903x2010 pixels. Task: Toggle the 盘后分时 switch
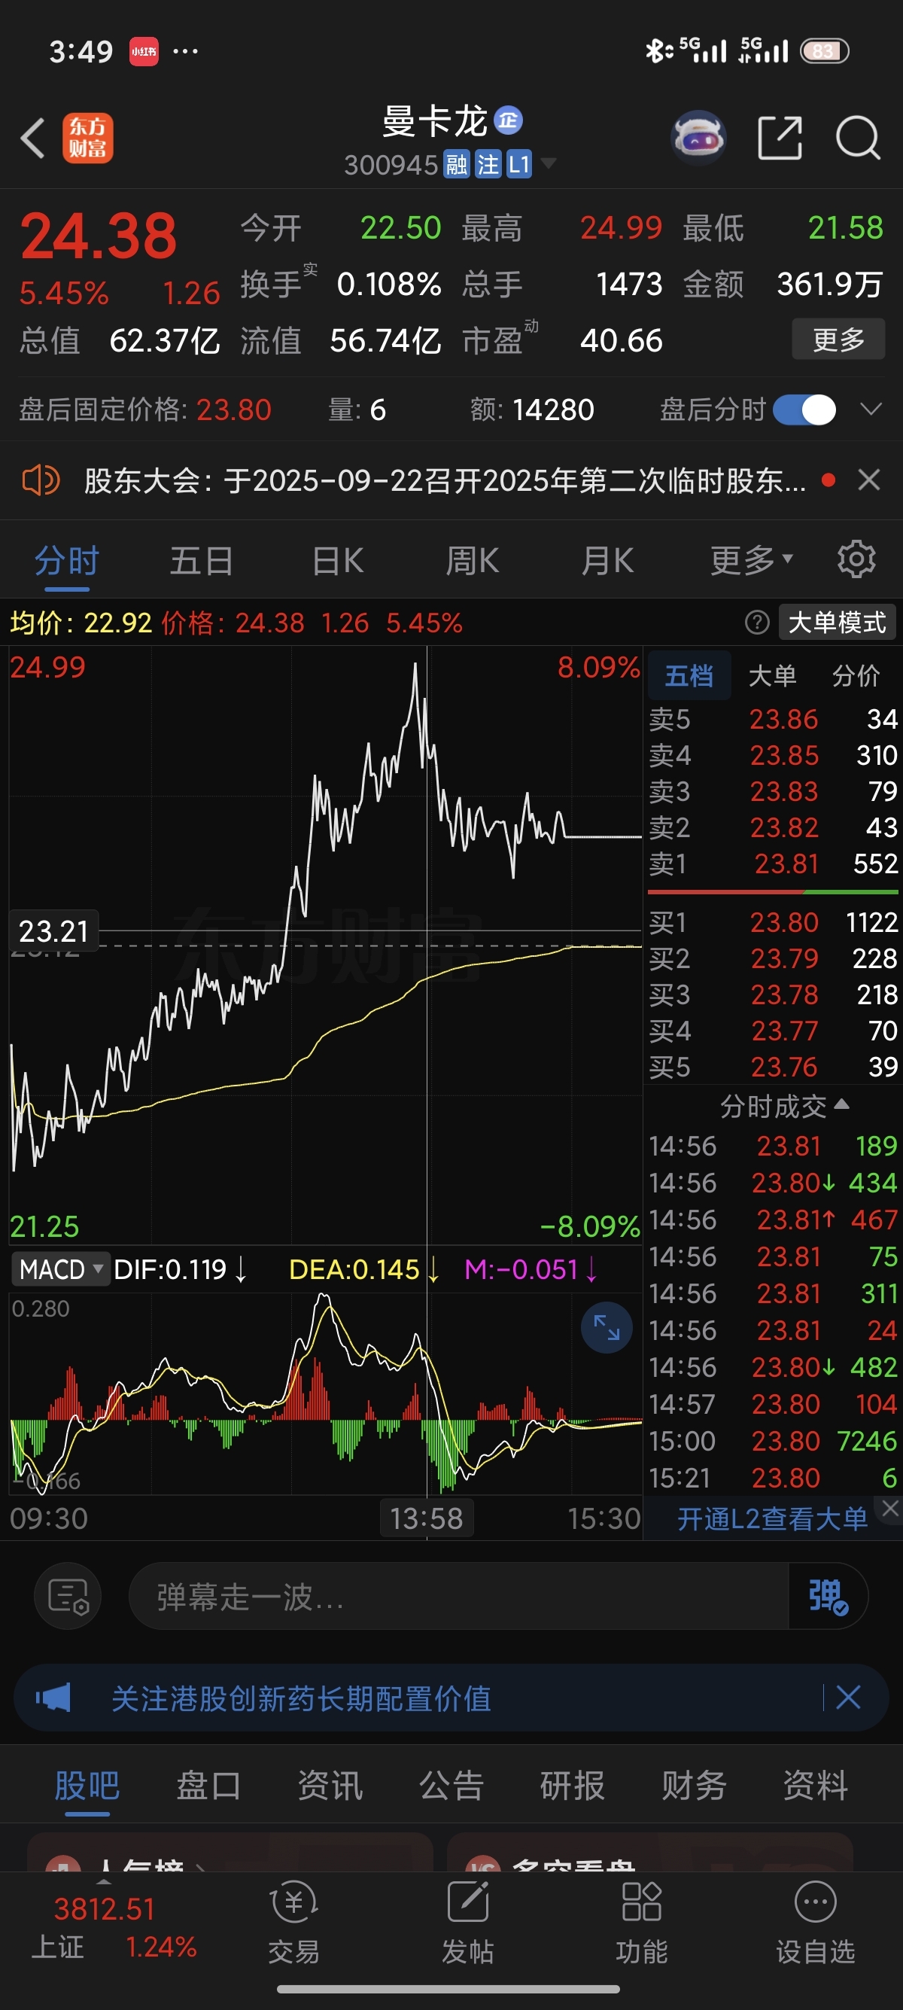coord(804,410)
